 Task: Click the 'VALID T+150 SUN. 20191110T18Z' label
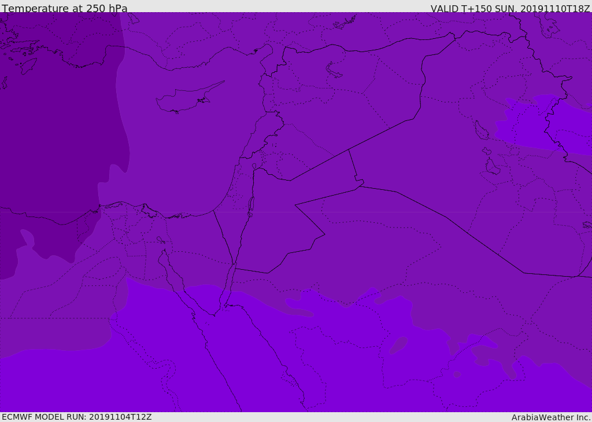pos(510,9)
